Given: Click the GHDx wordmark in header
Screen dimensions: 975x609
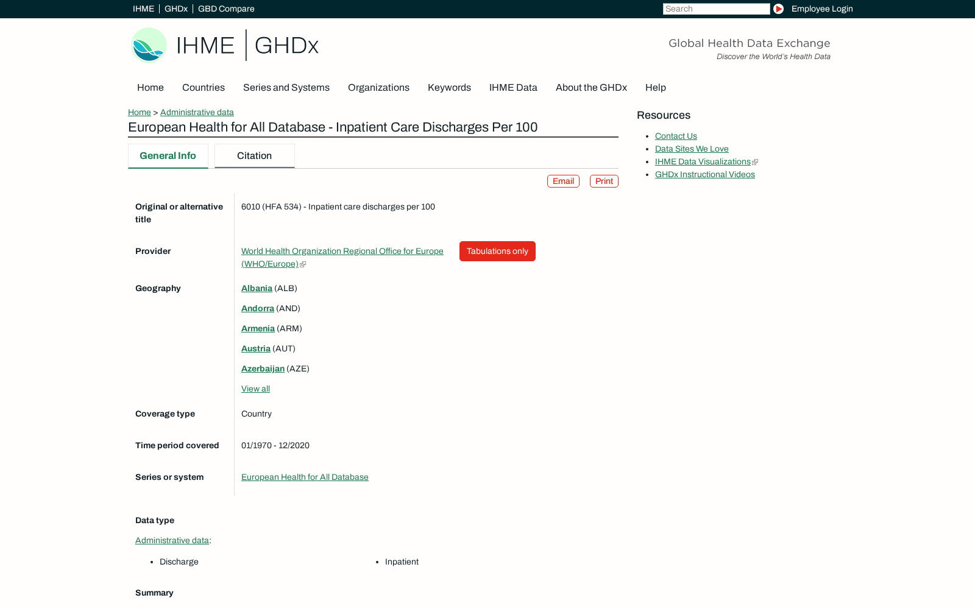Looking at the screenshot, I should pos(286,46).
